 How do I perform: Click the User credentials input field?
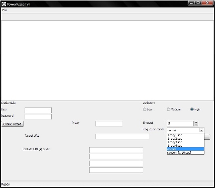[38, 110]
